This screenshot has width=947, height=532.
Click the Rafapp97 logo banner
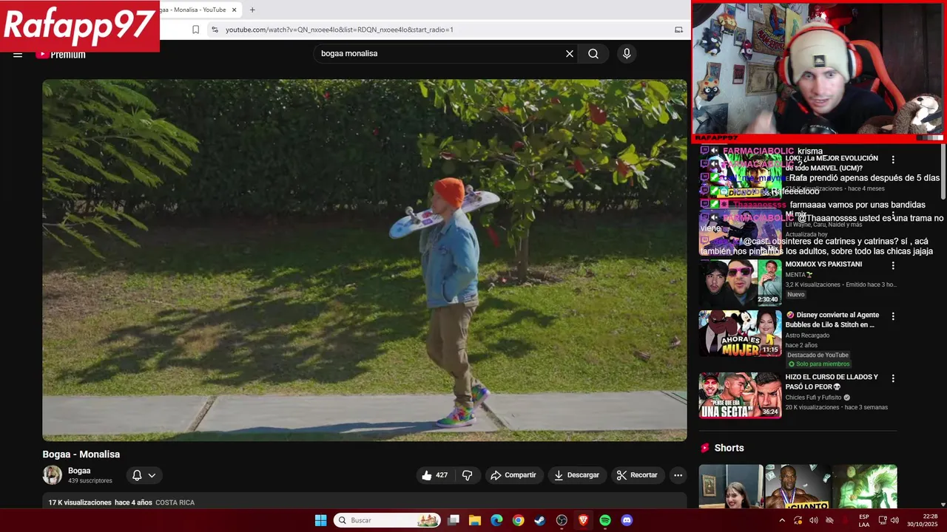tap(79, 26)
